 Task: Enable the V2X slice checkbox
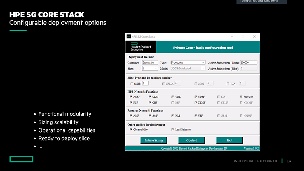coord(228,83)
